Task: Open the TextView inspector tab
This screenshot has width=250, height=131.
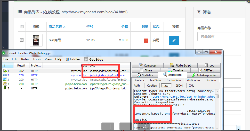Action: (155, 80)
